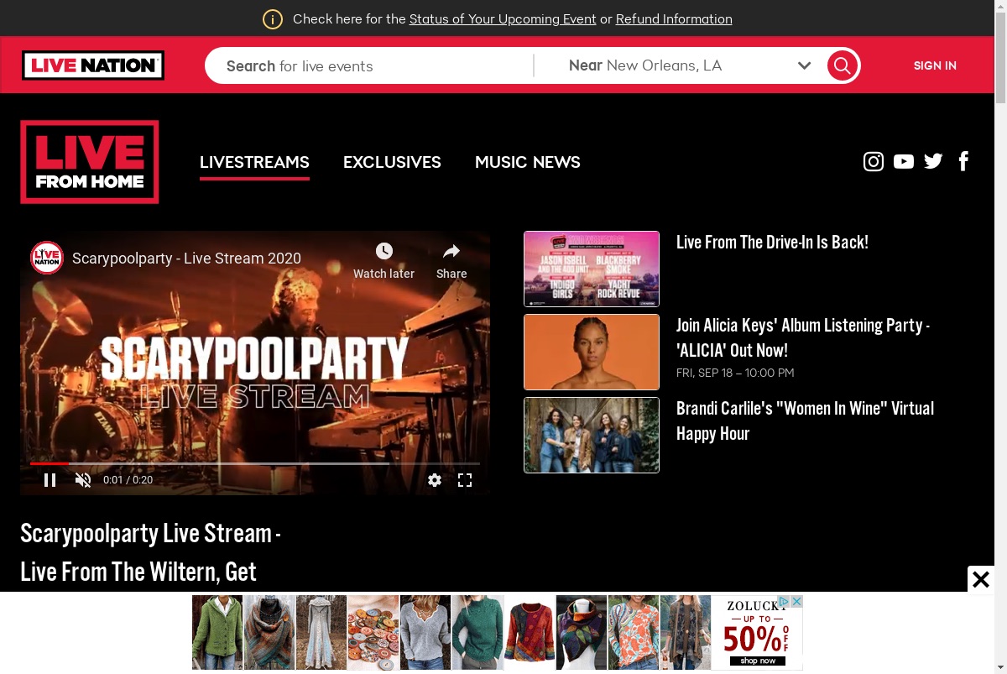Click the red search magnifier button
This screenshot has height=674, width=1007.
pos(842,65)
